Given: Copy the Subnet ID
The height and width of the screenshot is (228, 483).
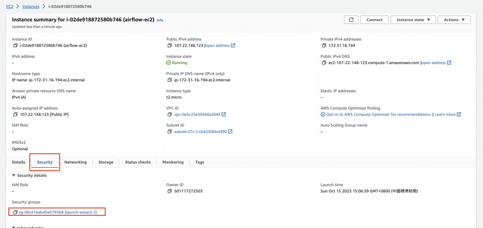Looking at the screenshot, I should point(170,132).
